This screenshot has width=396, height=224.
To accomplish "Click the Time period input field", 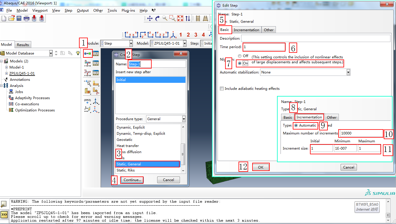I will point(264,47).
